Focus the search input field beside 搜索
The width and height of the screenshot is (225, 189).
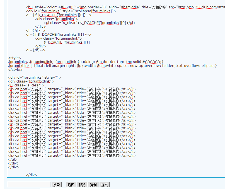[29, 185]
